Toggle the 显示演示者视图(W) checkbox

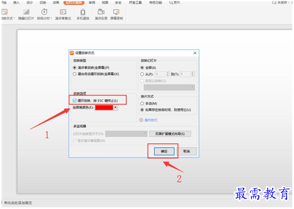point(75,140)
